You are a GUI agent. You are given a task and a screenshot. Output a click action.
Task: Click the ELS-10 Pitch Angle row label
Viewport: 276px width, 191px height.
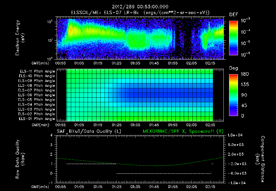37,76
